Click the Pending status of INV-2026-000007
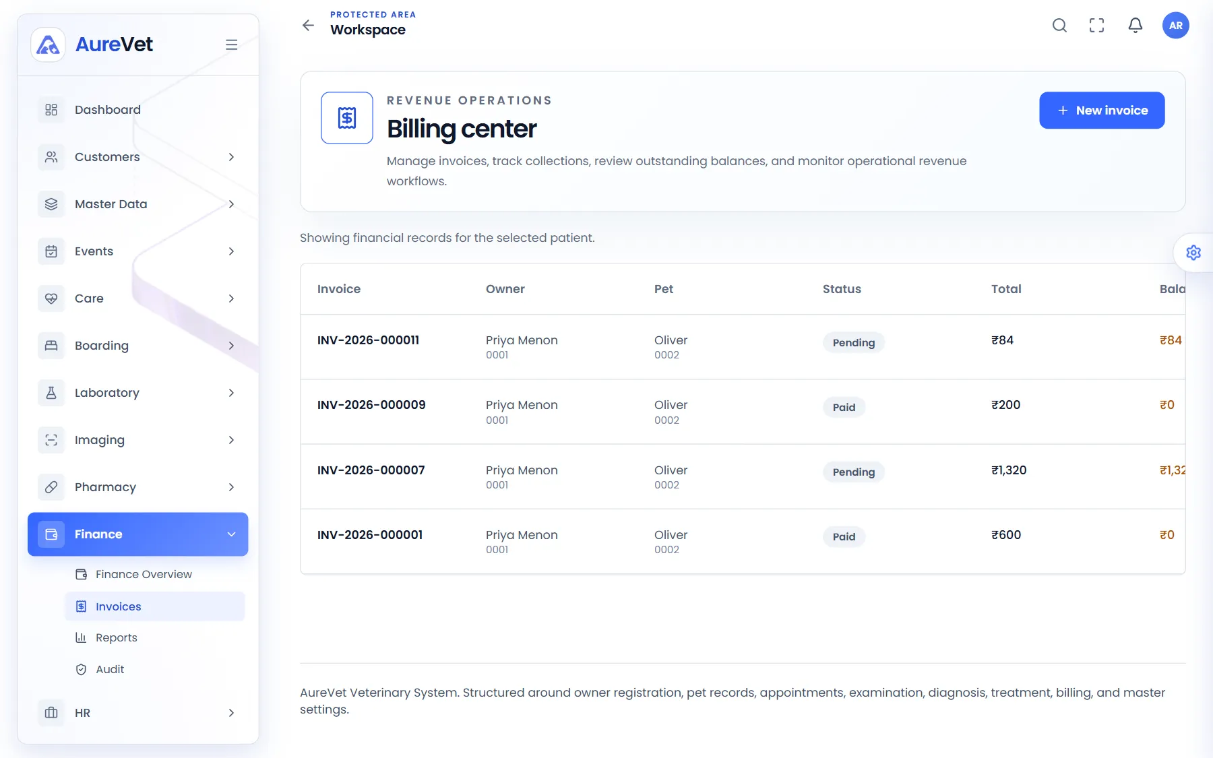 pyautogui.click(x=853, y=472)
